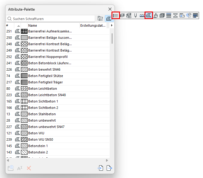Image resolution: width=203 pixels, height=178 pixels.
Task: Switch to Pen Sets attribute type
Action: point(135,15)
